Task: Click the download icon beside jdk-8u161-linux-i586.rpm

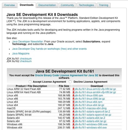Action: coord(73,95)
